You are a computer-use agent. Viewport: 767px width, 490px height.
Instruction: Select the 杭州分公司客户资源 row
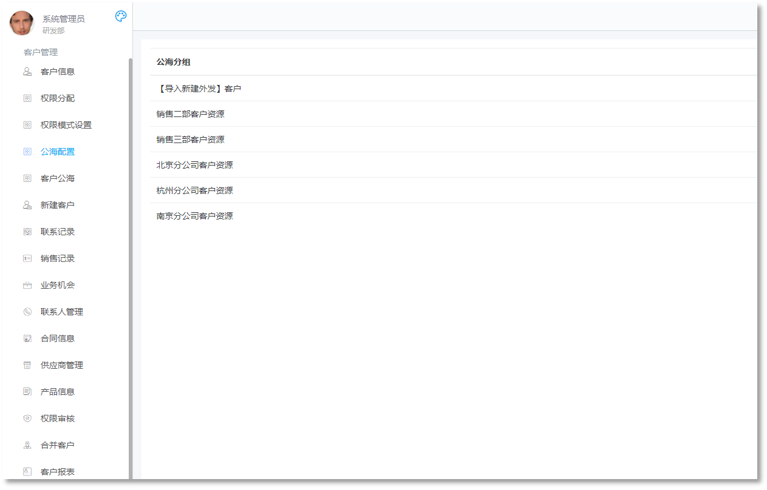(454, 190)
